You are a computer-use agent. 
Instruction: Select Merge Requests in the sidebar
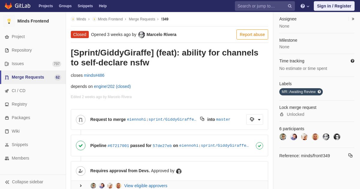click(x=33, y=77)
